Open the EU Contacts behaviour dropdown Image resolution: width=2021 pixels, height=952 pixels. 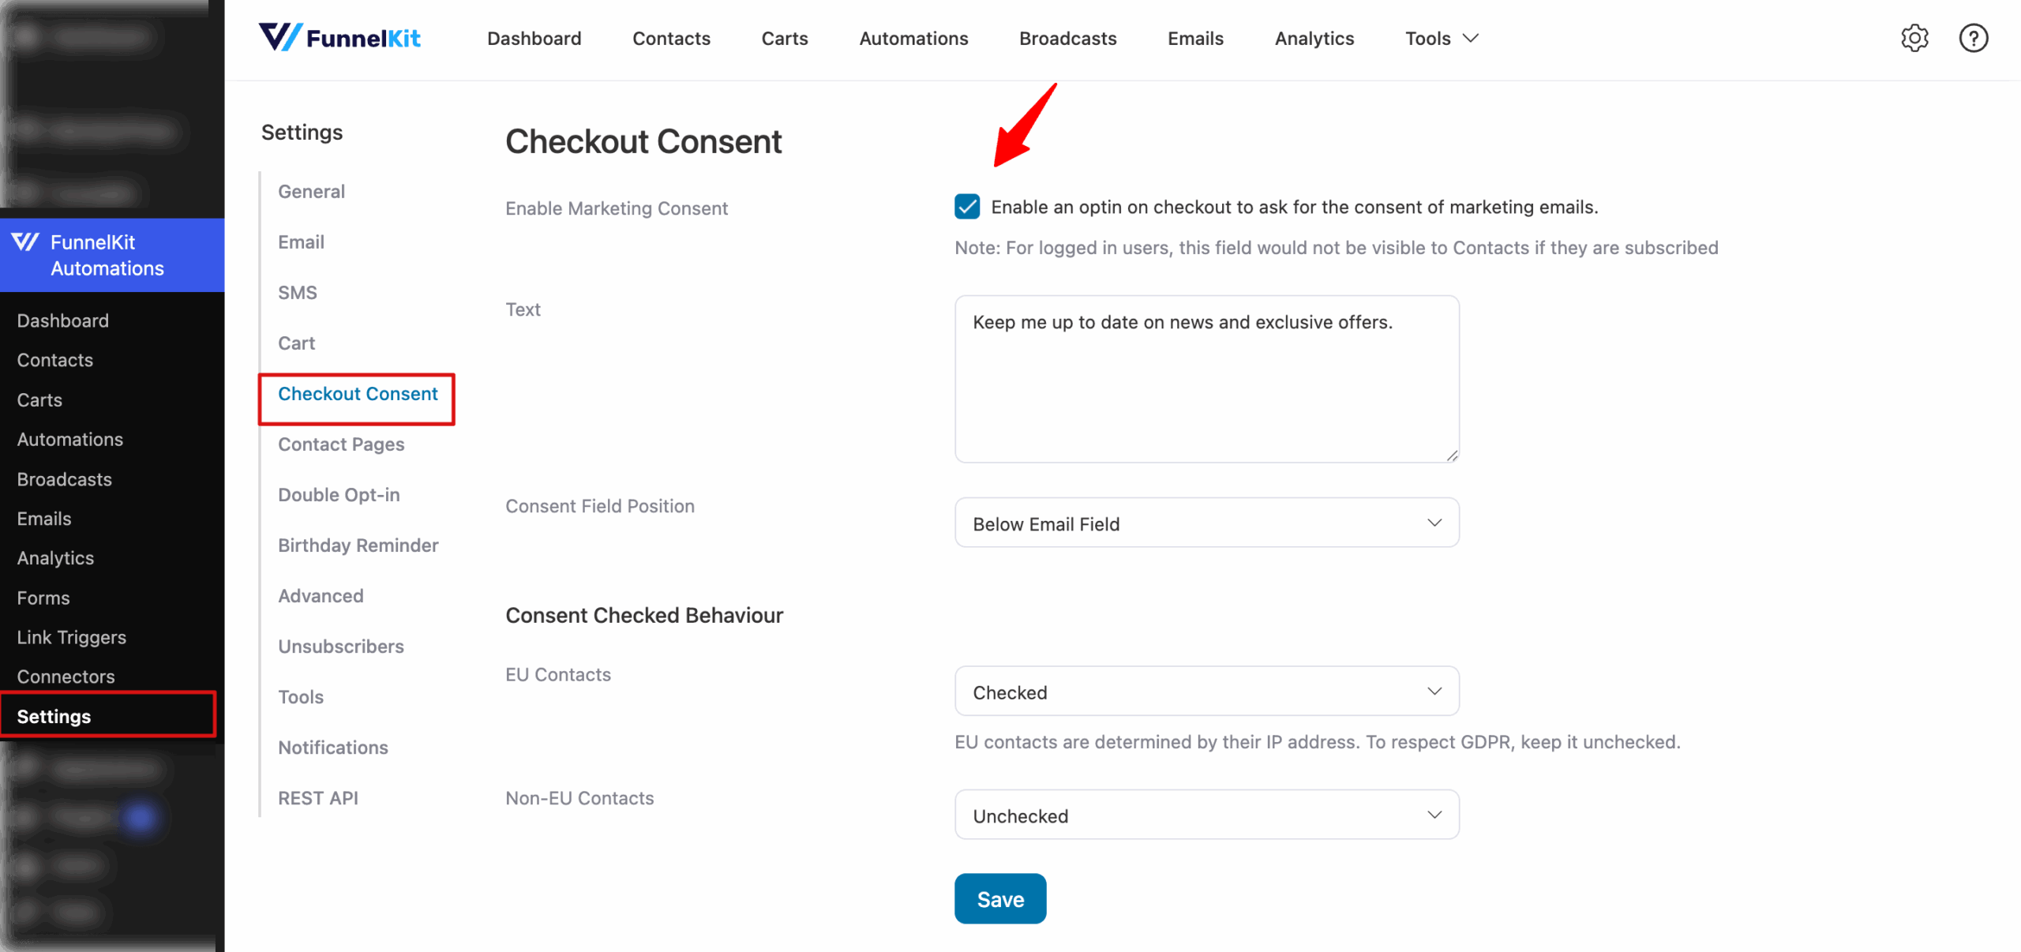tap(1205, 691)
